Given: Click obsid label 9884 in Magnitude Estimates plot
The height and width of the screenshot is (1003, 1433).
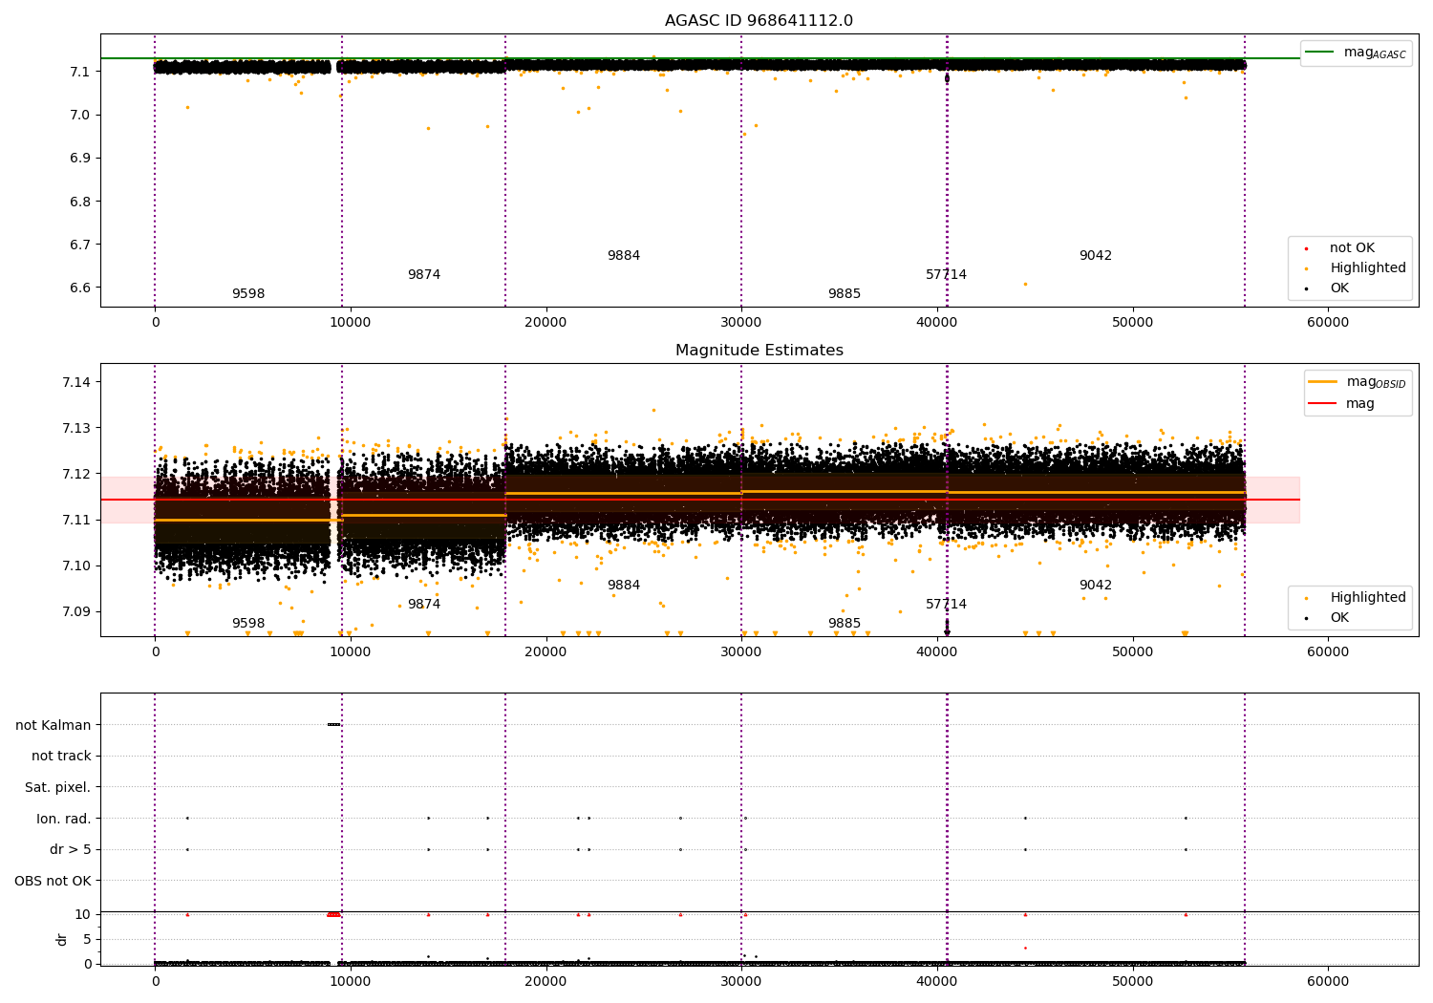Looking at the screenshot, I should 624,586.
